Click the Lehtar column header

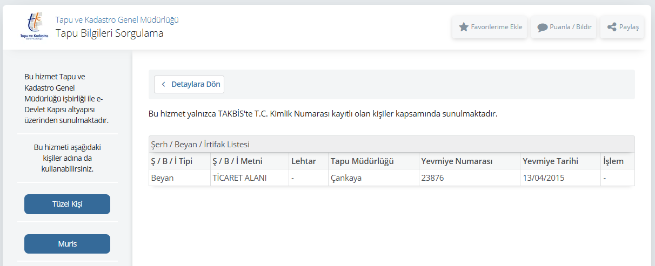pos(304,161)
